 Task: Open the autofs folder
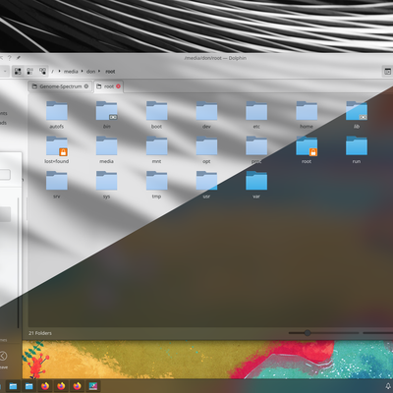[57, 115]
